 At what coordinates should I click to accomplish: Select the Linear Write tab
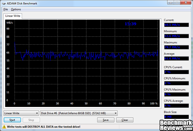pos(13,16)
